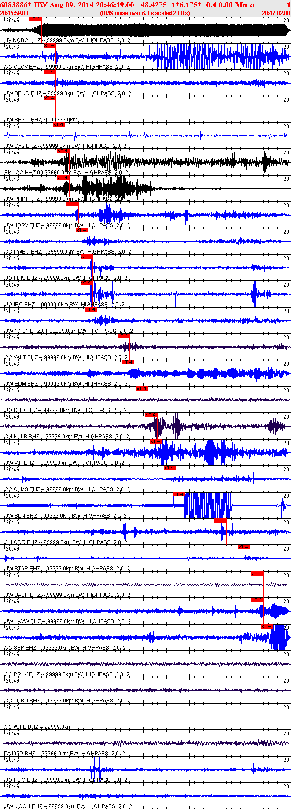This screenshot has height=809, width=291.
Task: Select the pick marker on the UW.JORV trace
Action: [x=73, y=204]
